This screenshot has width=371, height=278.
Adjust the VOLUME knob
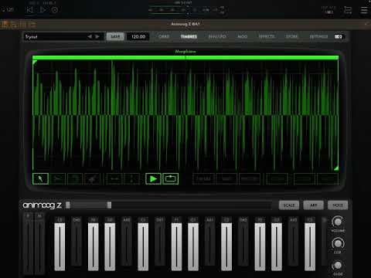click(x=338, y=222)
